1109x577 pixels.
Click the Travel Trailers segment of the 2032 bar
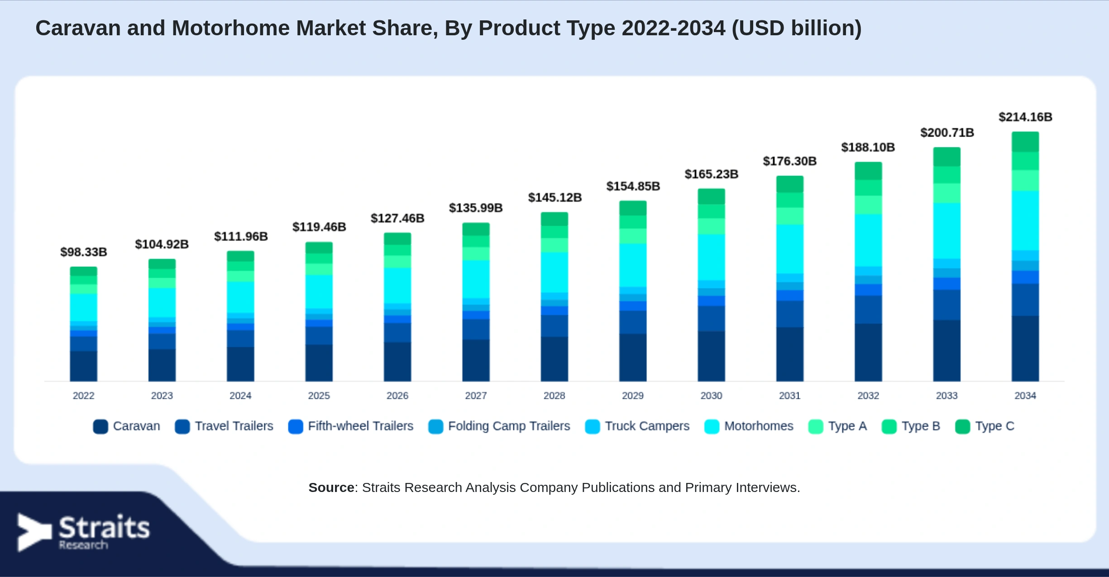coord(868,310)
